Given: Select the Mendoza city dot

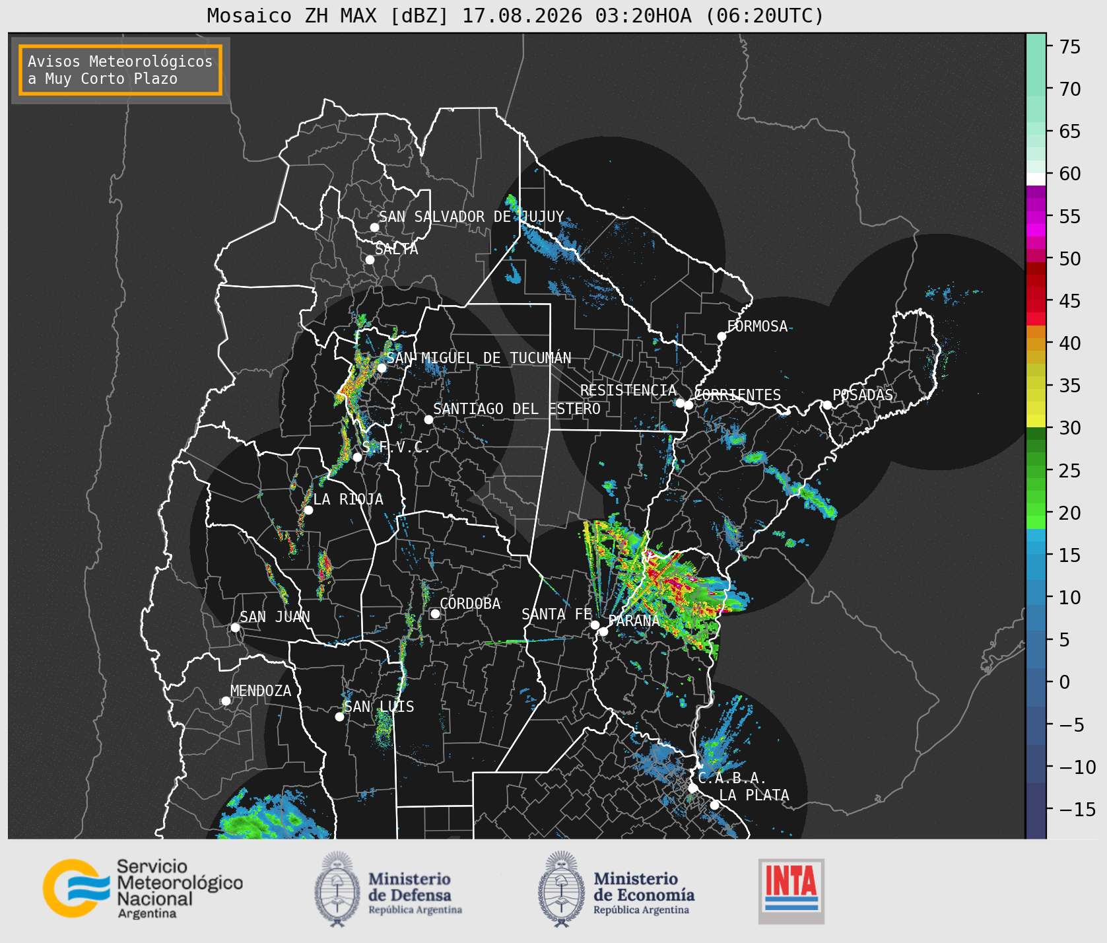Looking at the screenshot, I should tap(226, 701).
